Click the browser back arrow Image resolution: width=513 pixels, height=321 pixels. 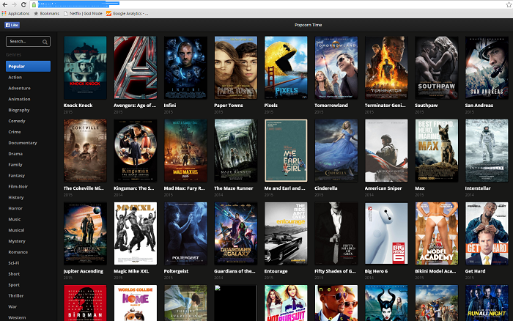coord(4,4)
